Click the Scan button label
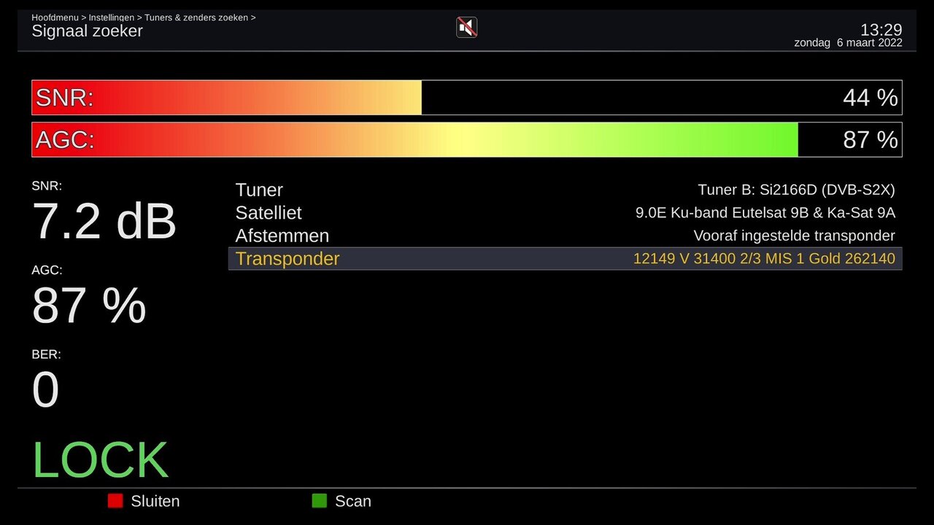The image size is (934, 525). click(352, 502)
